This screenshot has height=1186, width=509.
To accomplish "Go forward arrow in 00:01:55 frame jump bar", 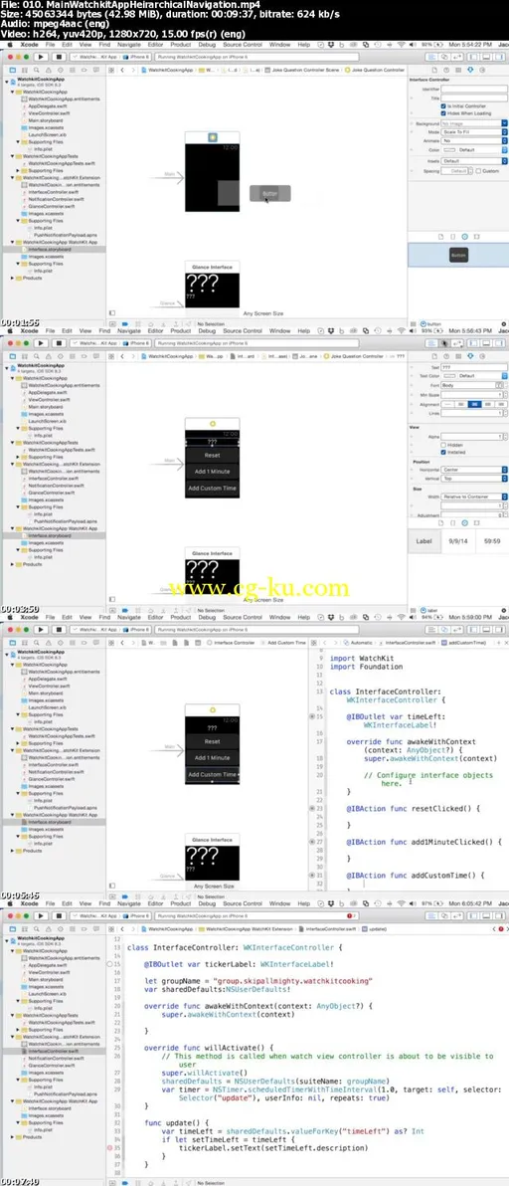I will click(132, 70).
